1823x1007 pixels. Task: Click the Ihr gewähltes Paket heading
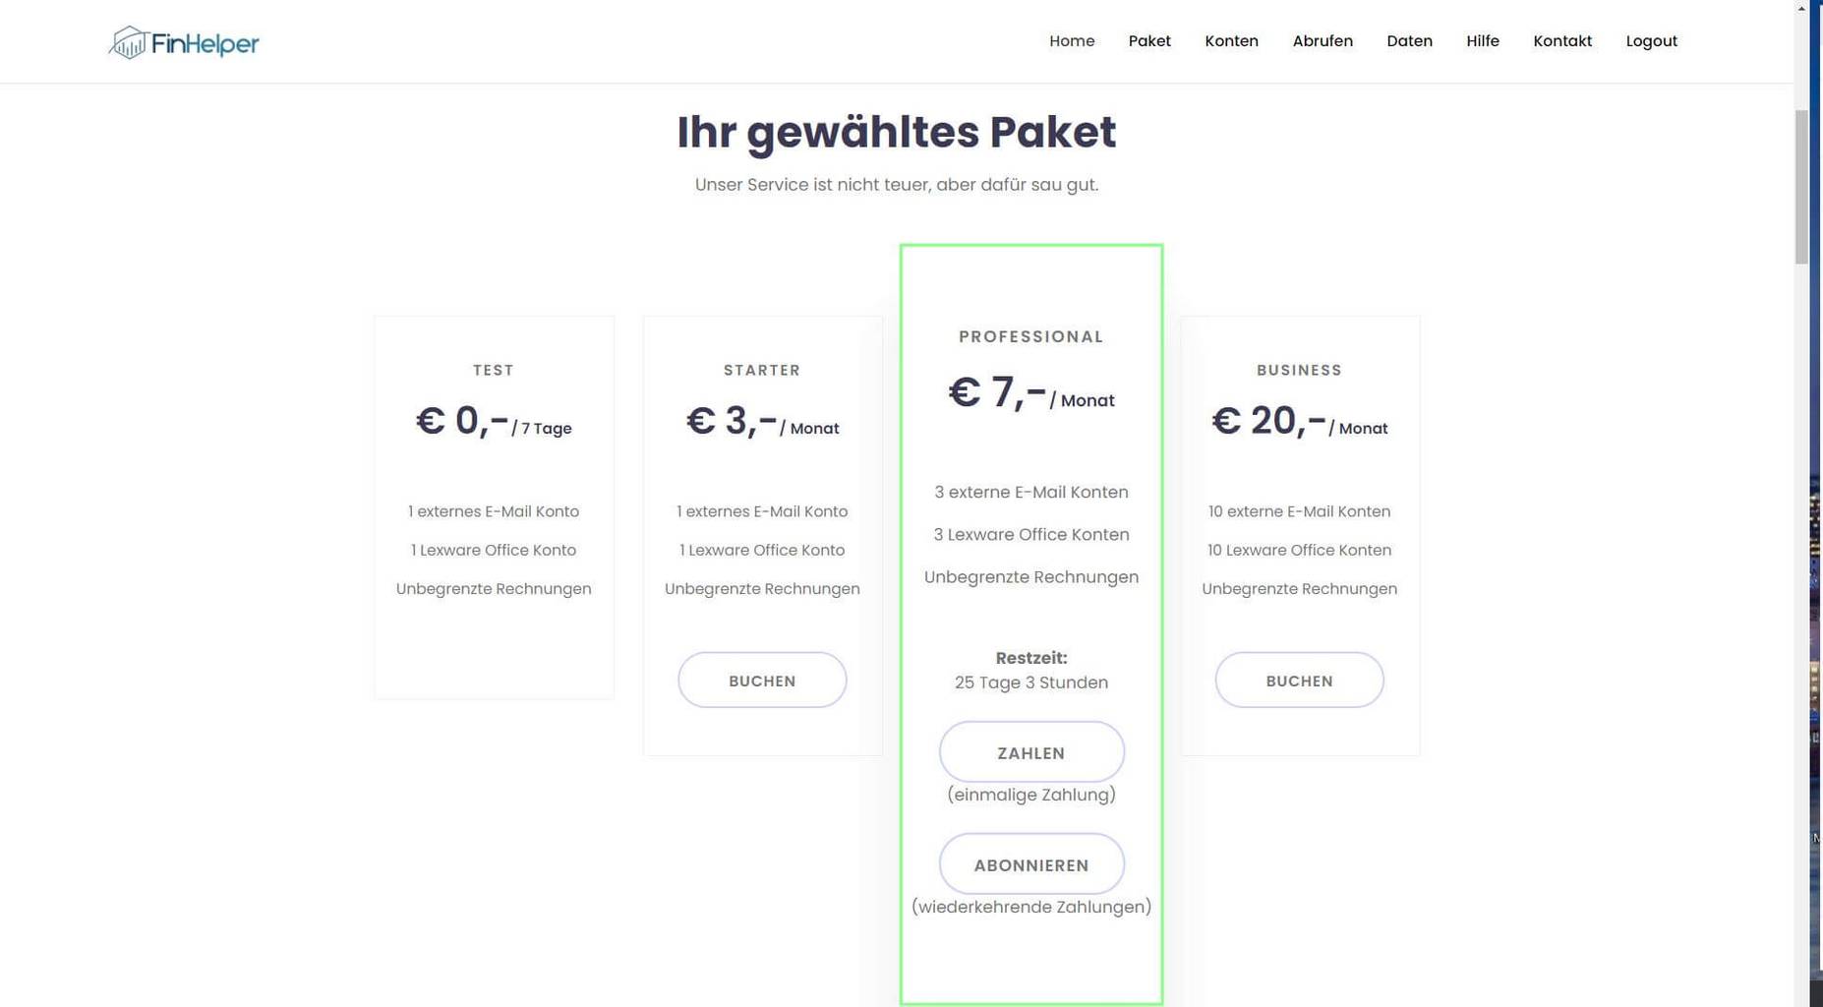tap(896, 133)
